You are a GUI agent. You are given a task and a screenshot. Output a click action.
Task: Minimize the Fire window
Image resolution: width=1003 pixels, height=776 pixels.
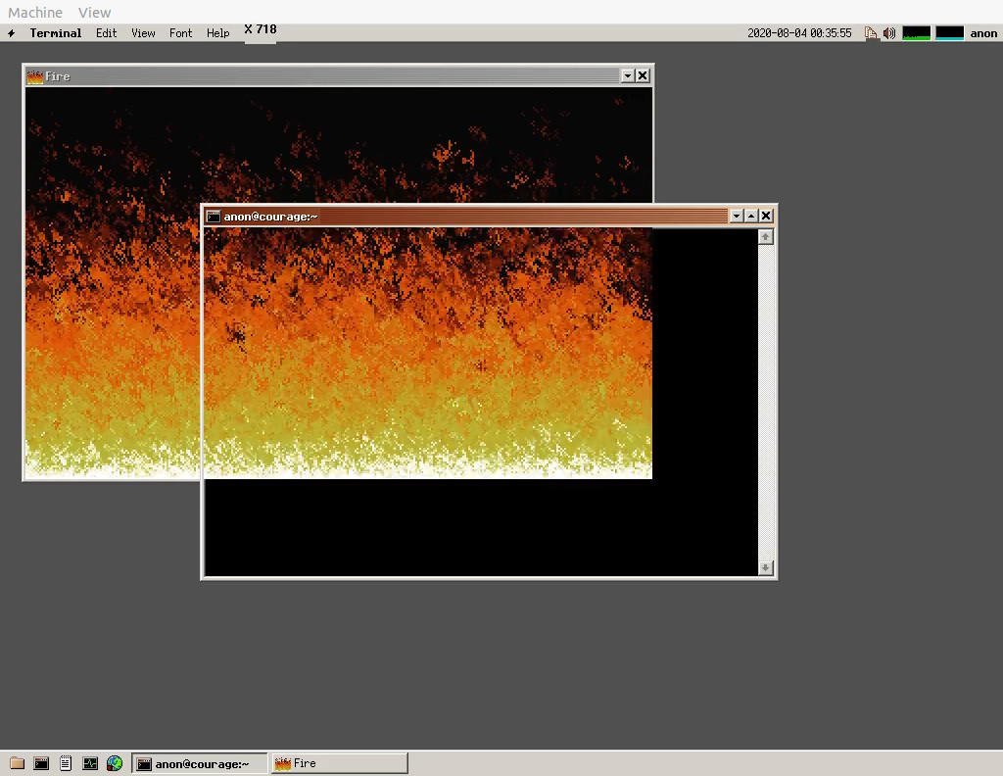628,75
